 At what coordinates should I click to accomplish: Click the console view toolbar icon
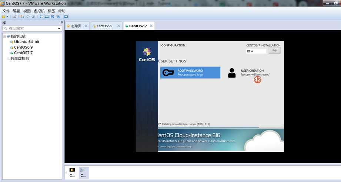[66, 17]
